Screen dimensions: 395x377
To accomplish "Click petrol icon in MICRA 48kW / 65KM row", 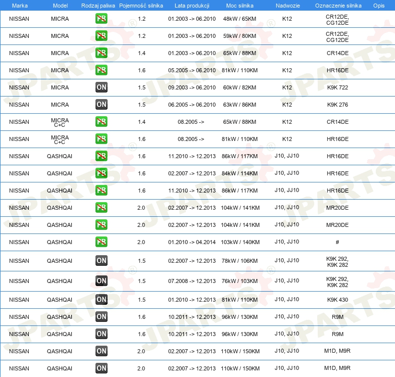I will [x=101, y=19].
